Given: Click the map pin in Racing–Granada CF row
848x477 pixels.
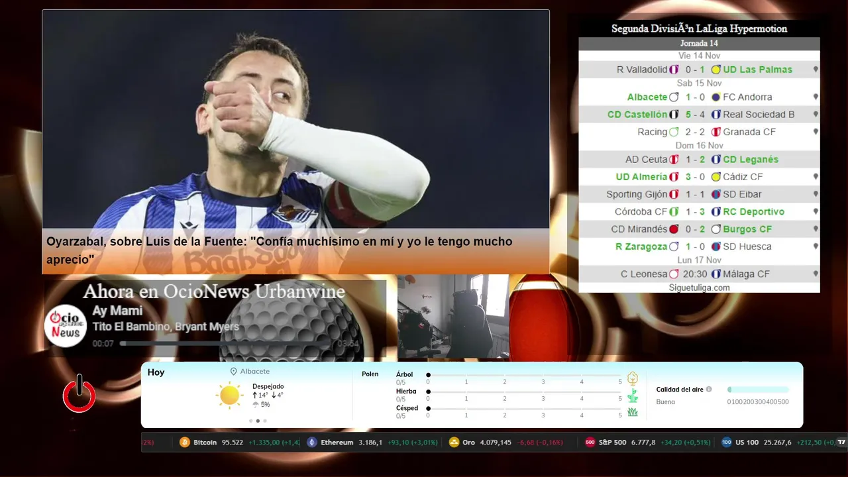Looking at the screenshot, I should coord(816,132).
